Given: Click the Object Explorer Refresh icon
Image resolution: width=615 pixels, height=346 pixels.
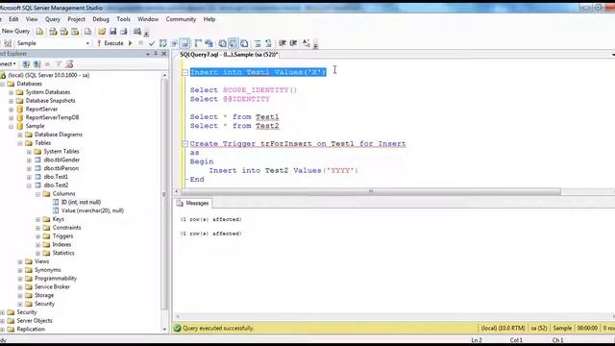Looking at the screenshot, I should click(69, 64).
